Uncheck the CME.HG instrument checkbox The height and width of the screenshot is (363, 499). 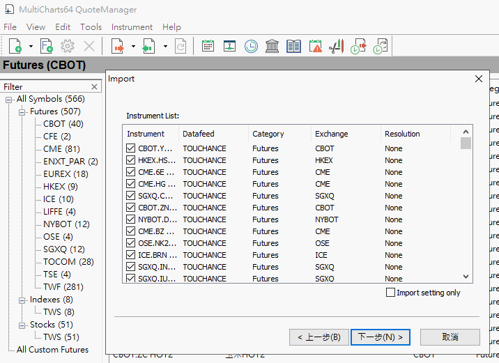[x=131, y=183]
